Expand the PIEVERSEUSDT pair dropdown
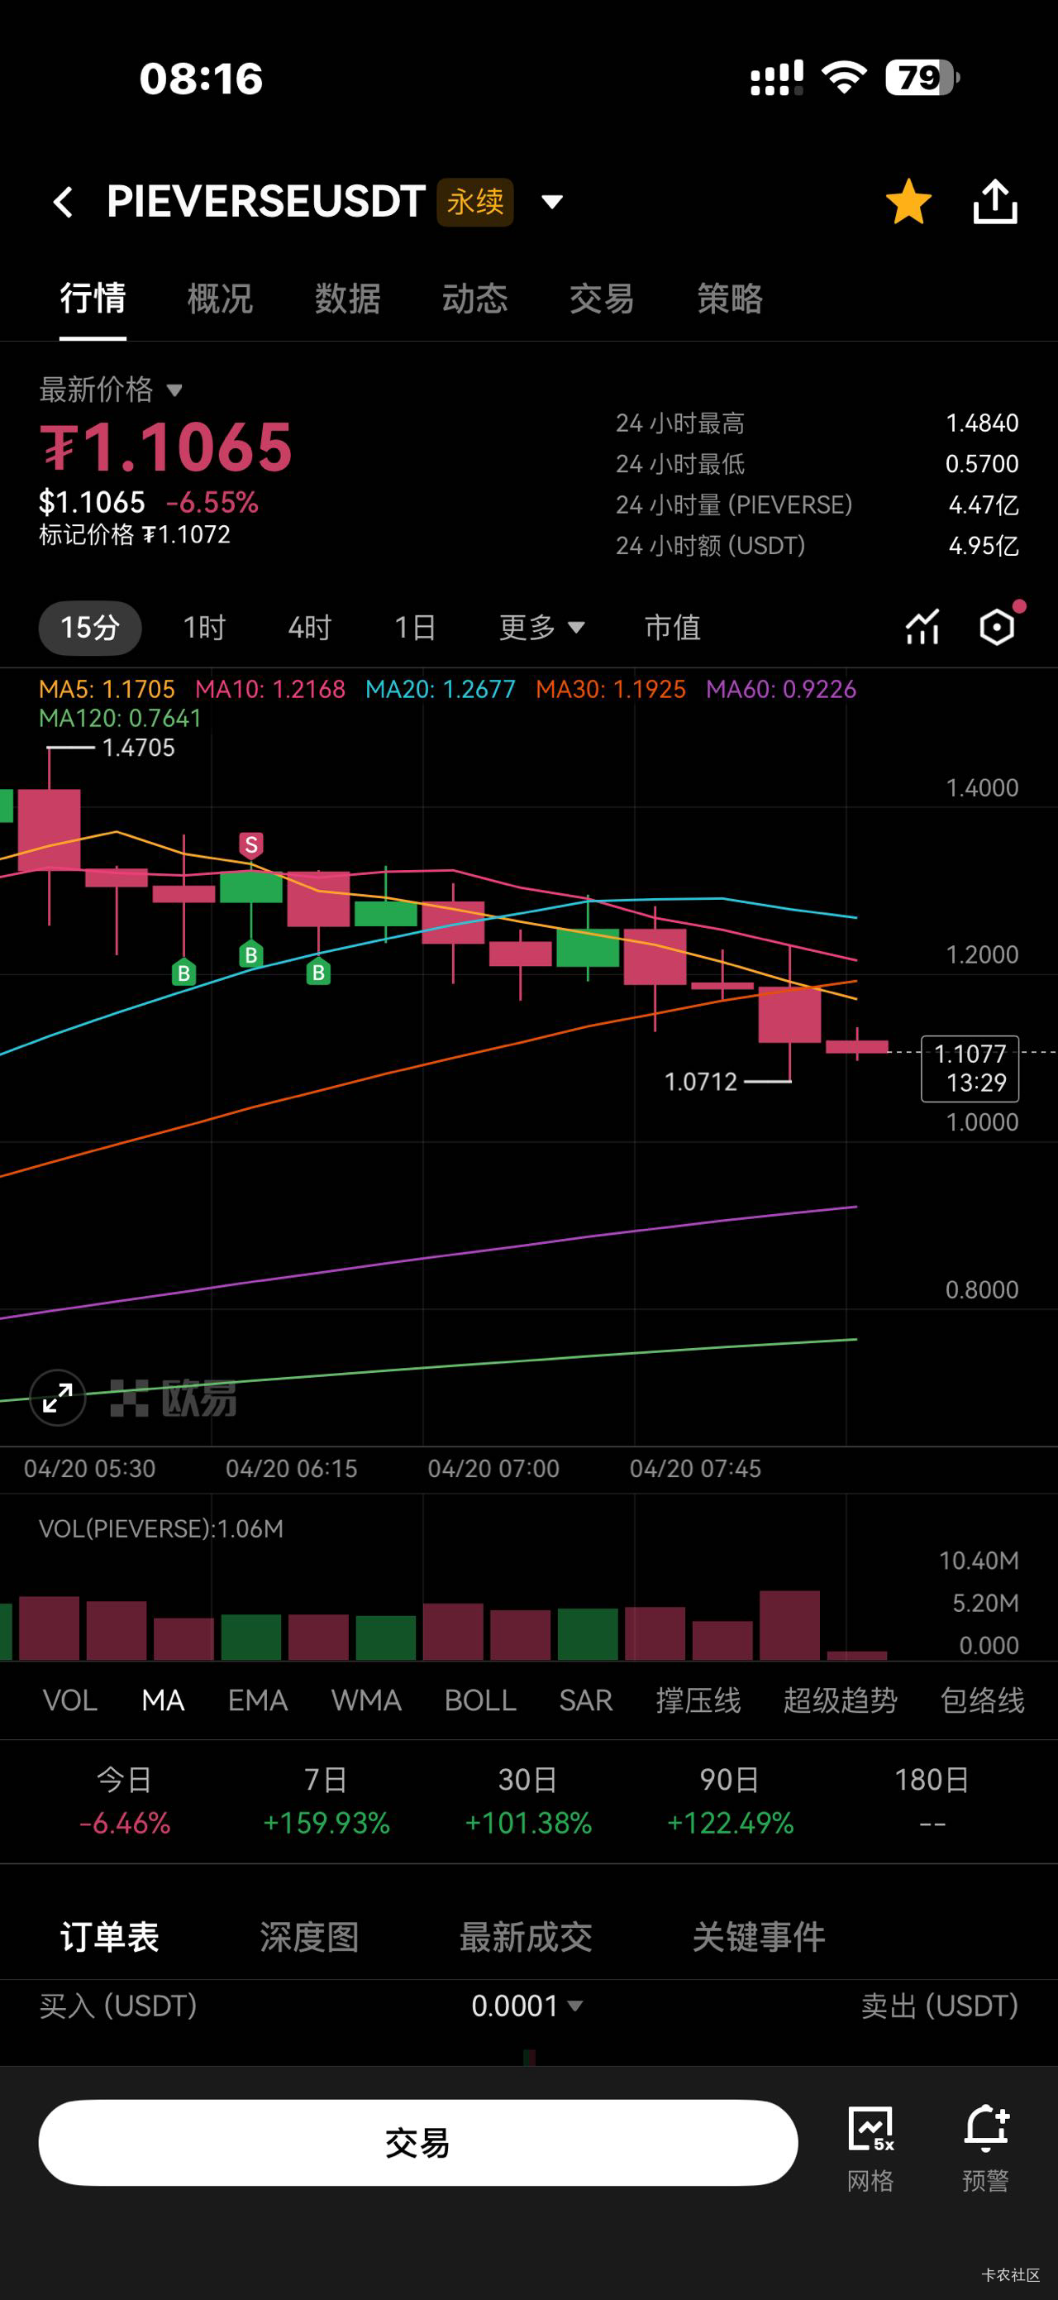This screenshot has height=2300, width=1058. pos(552,202)
